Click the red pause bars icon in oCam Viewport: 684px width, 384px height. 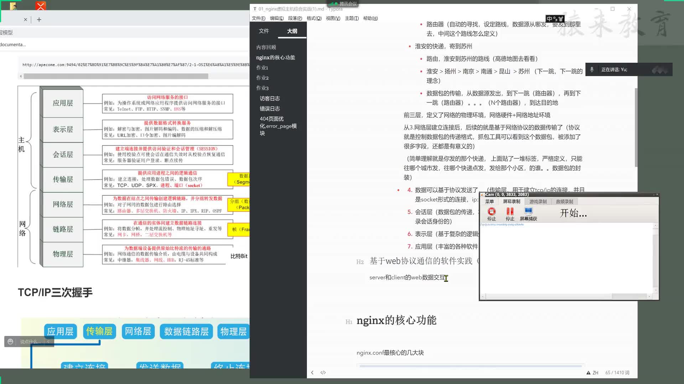coord(510,211)
